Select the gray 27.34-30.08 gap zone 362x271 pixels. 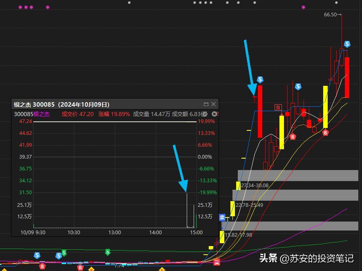click(298, 175)
